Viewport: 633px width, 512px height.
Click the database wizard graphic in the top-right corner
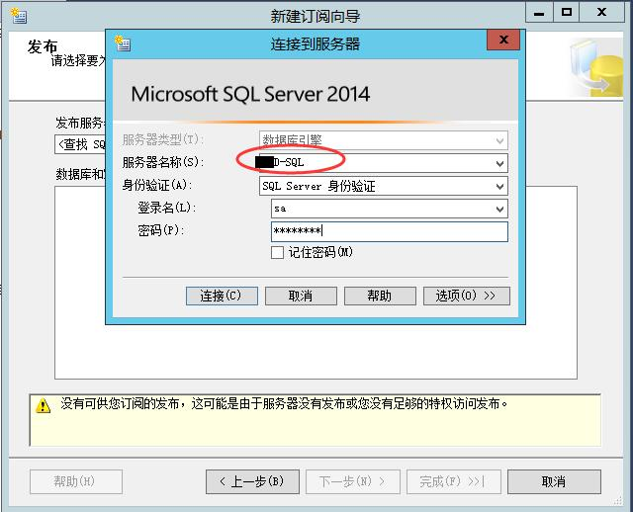(x=597, y=67)
